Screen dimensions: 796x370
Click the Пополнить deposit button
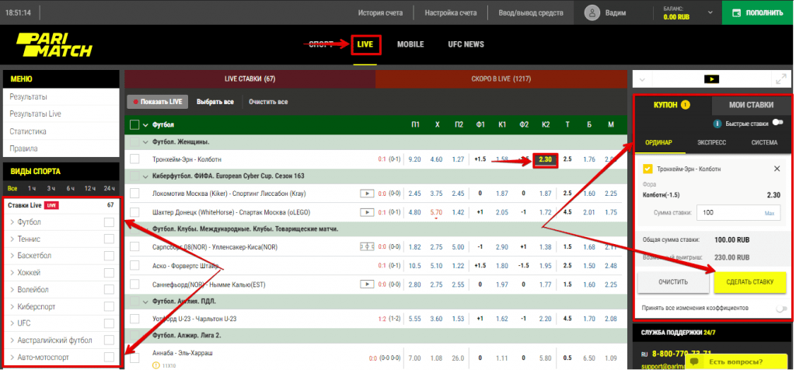coord(759,12)
